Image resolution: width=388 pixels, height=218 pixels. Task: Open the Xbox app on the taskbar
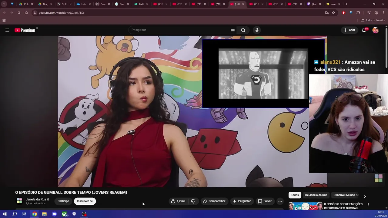(x=64, y=214)
